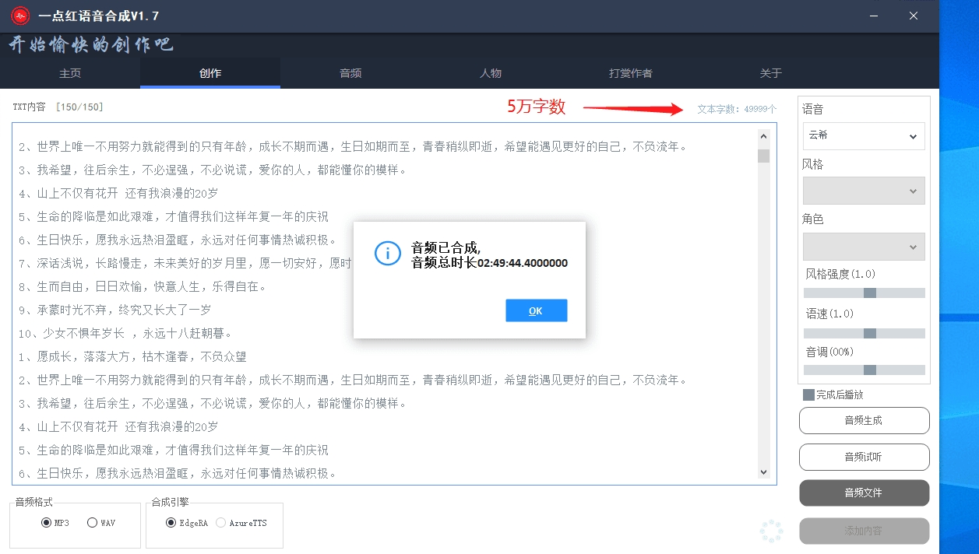979x554 pixels.
Task: Choose the WAV audio format
Action: (x=93, y=523)
